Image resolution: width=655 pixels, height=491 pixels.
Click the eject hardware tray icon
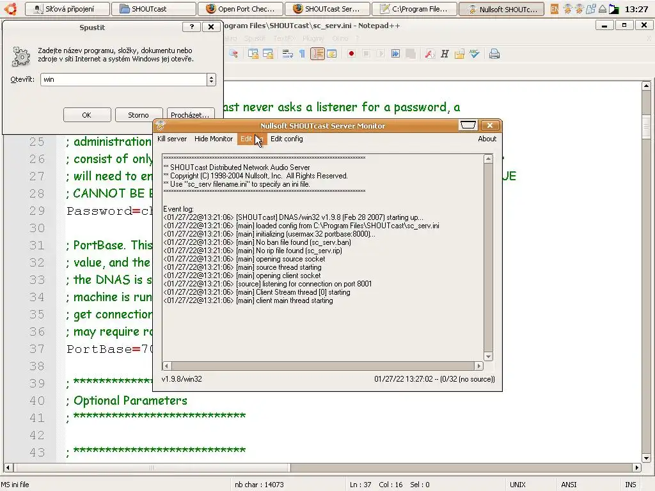603,9
